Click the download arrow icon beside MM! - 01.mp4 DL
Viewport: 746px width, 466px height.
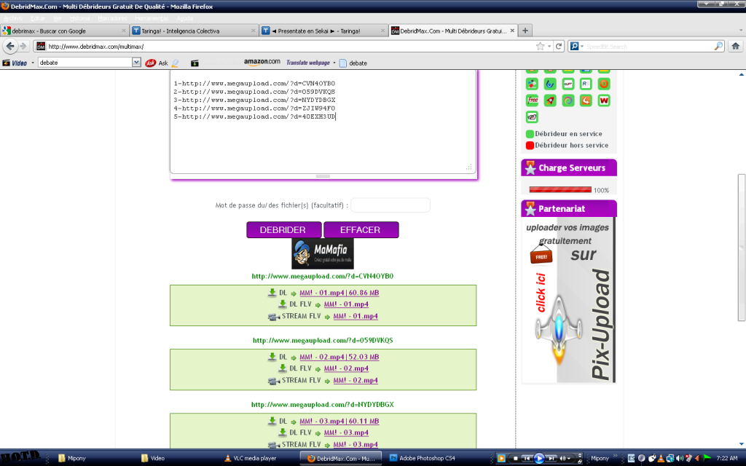272,293
